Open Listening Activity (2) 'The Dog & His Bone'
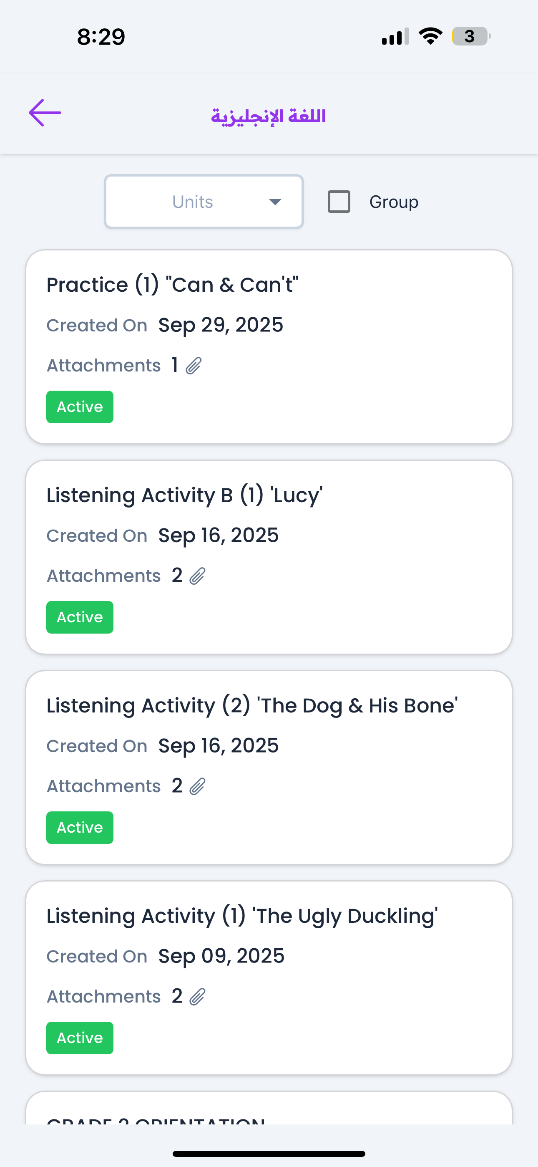 coord(252,705)
